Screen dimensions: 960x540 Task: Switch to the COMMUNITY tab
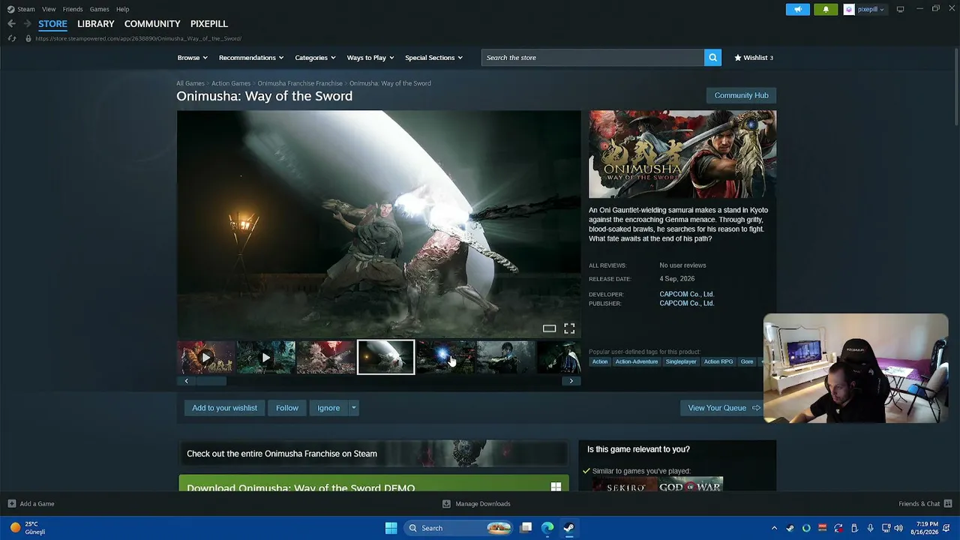(152, 24)
